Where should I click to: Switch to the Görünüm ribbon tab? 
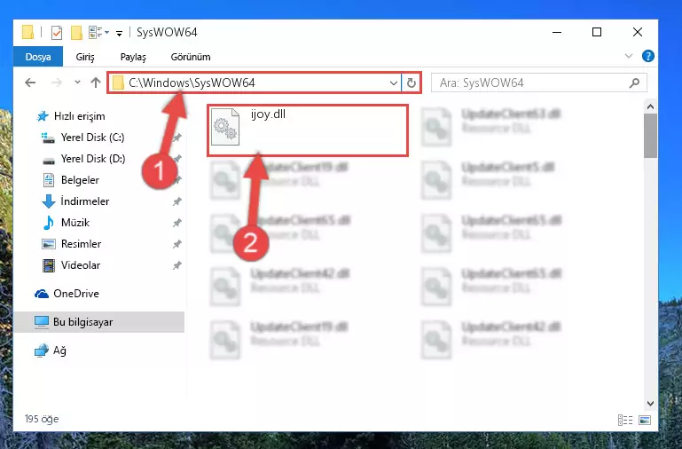click(x=191, y=57)
